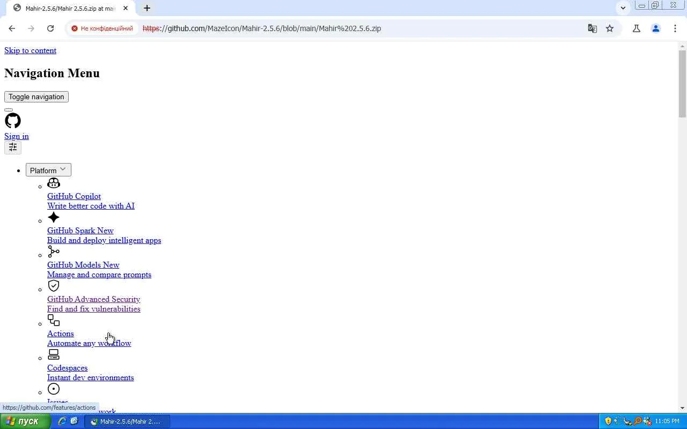Click the Advanced Security shield icon

click(54, 286)
